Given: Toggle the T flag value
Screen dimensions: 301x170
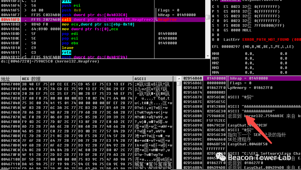Looking at the screenshot, I should point(218,30).
